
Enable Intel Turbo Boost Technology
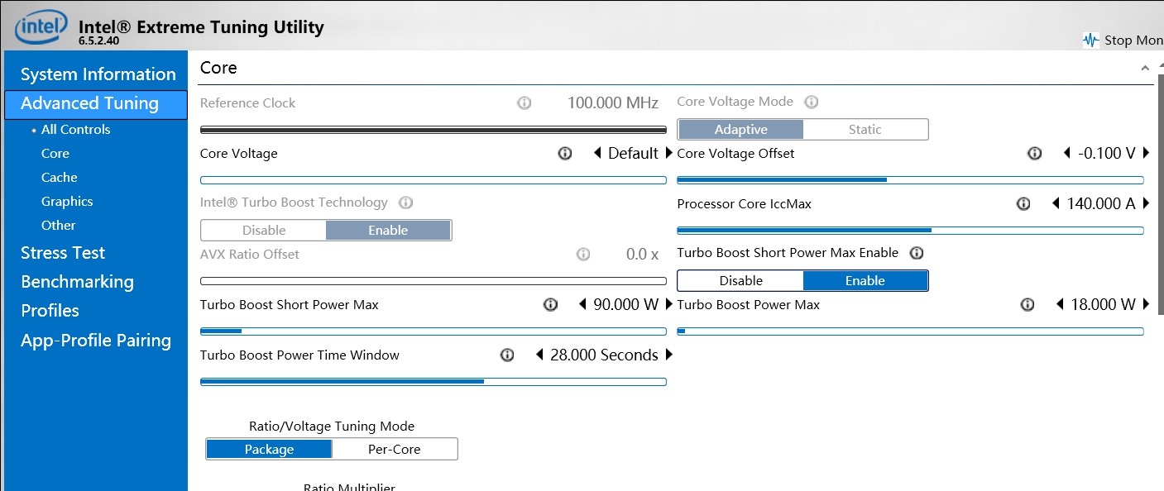[x=389, y=231]
